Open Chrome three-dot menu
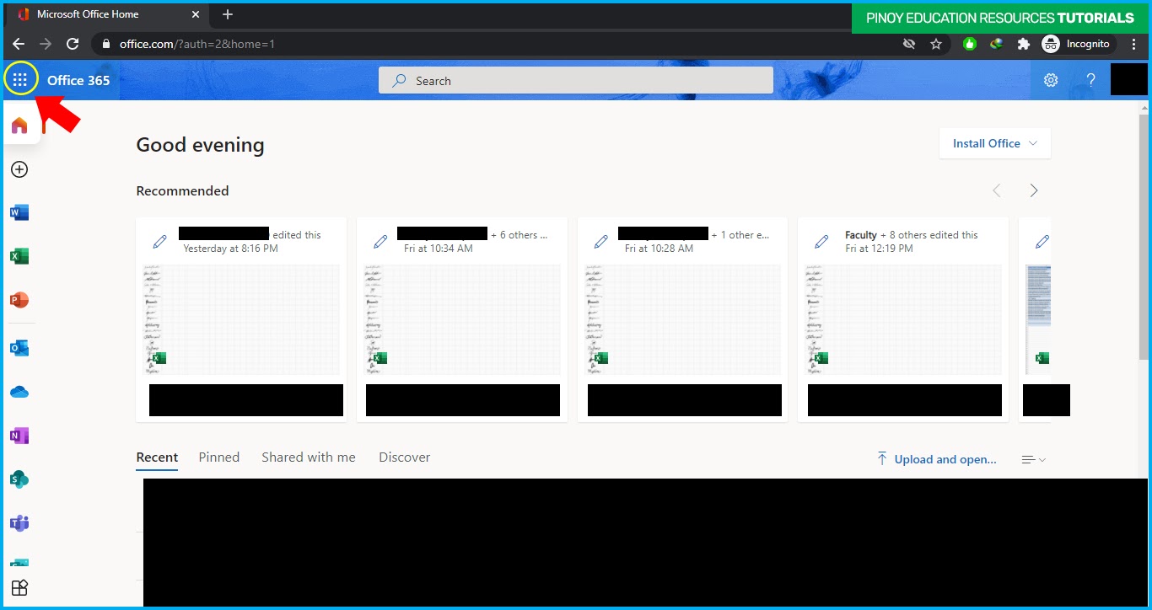Viewport: 1152px width, 610px height. click(x=1134, y=44)
